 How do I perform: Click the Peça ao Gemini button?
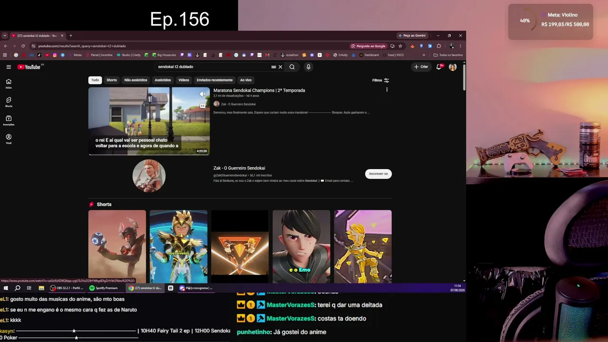click(412, 36)
